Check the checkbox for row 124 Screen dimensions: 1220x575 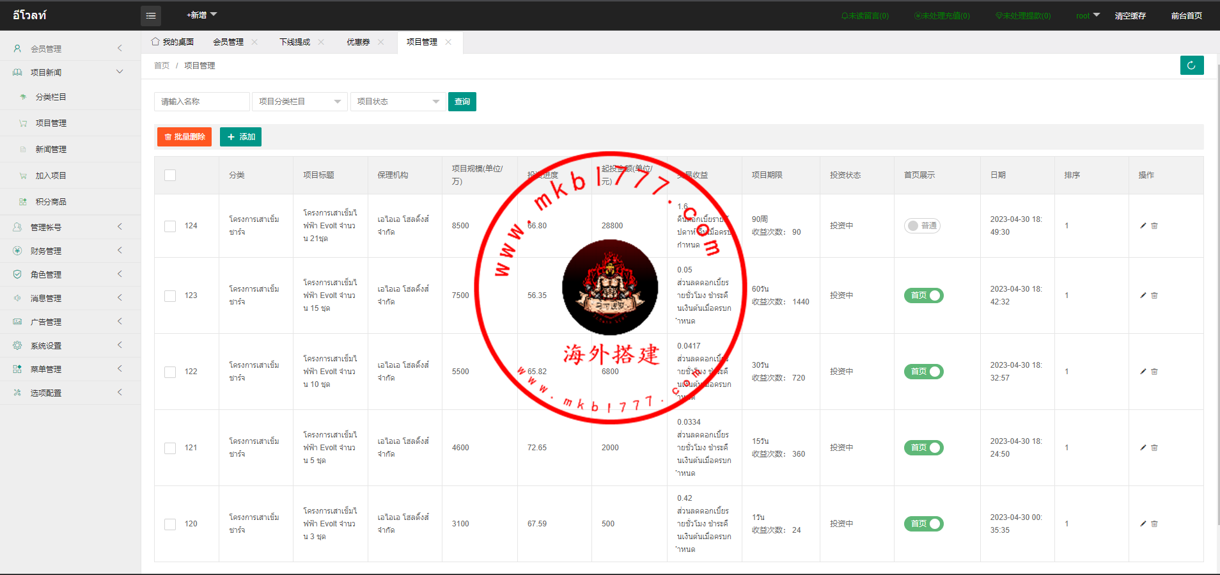coord(170,226)
